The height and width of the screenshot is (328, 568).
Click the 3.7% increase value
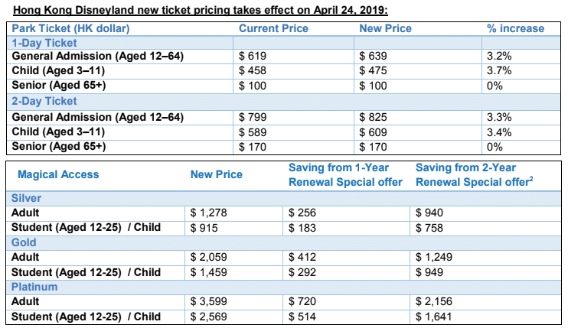pos(498,71)
